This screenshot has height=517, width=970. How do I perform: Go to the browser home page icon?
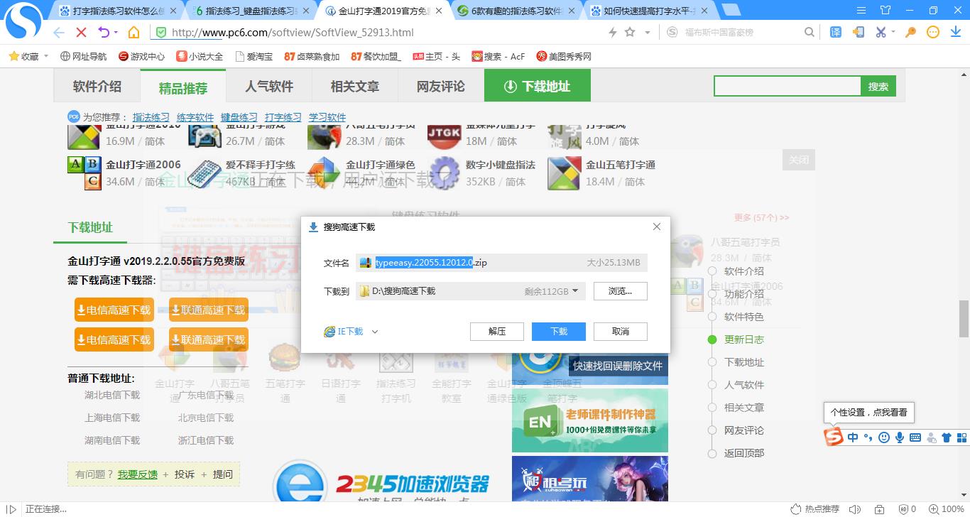133,33
